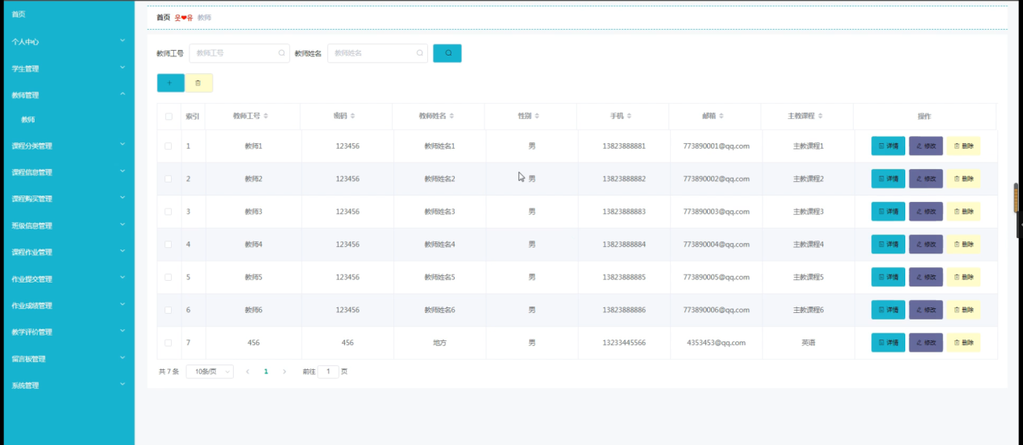The image size is (1023, 445).
Task: Open 详情 for row 教师1
Action: point(888,146)
